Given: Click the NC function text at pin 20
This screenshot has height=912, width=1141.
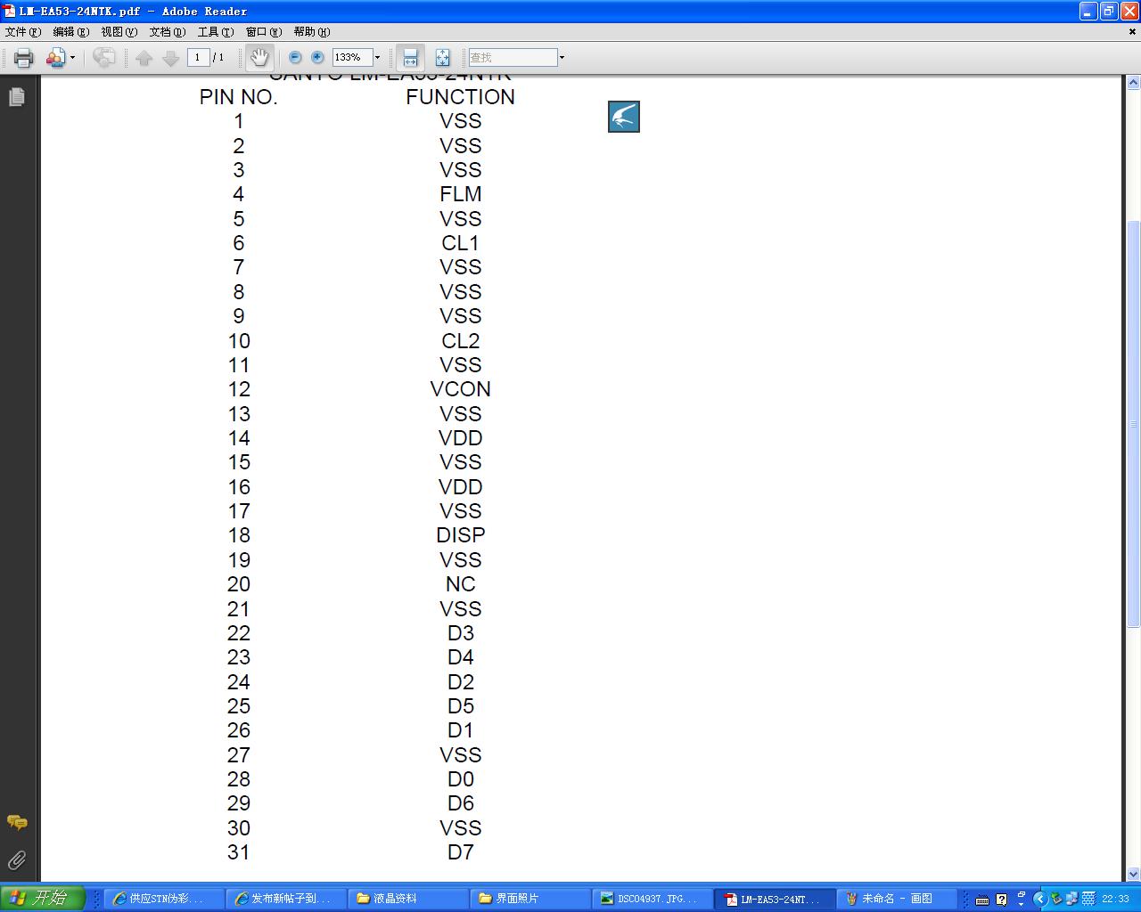Looking at the screenshot, I should click(461, 584).
